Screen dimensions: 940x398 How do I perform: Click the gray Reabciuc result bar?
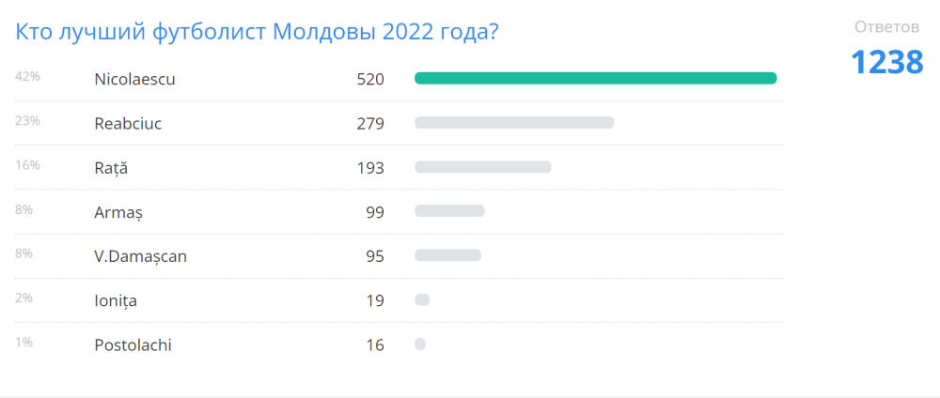pyautogui.click(x=514, y=123)
